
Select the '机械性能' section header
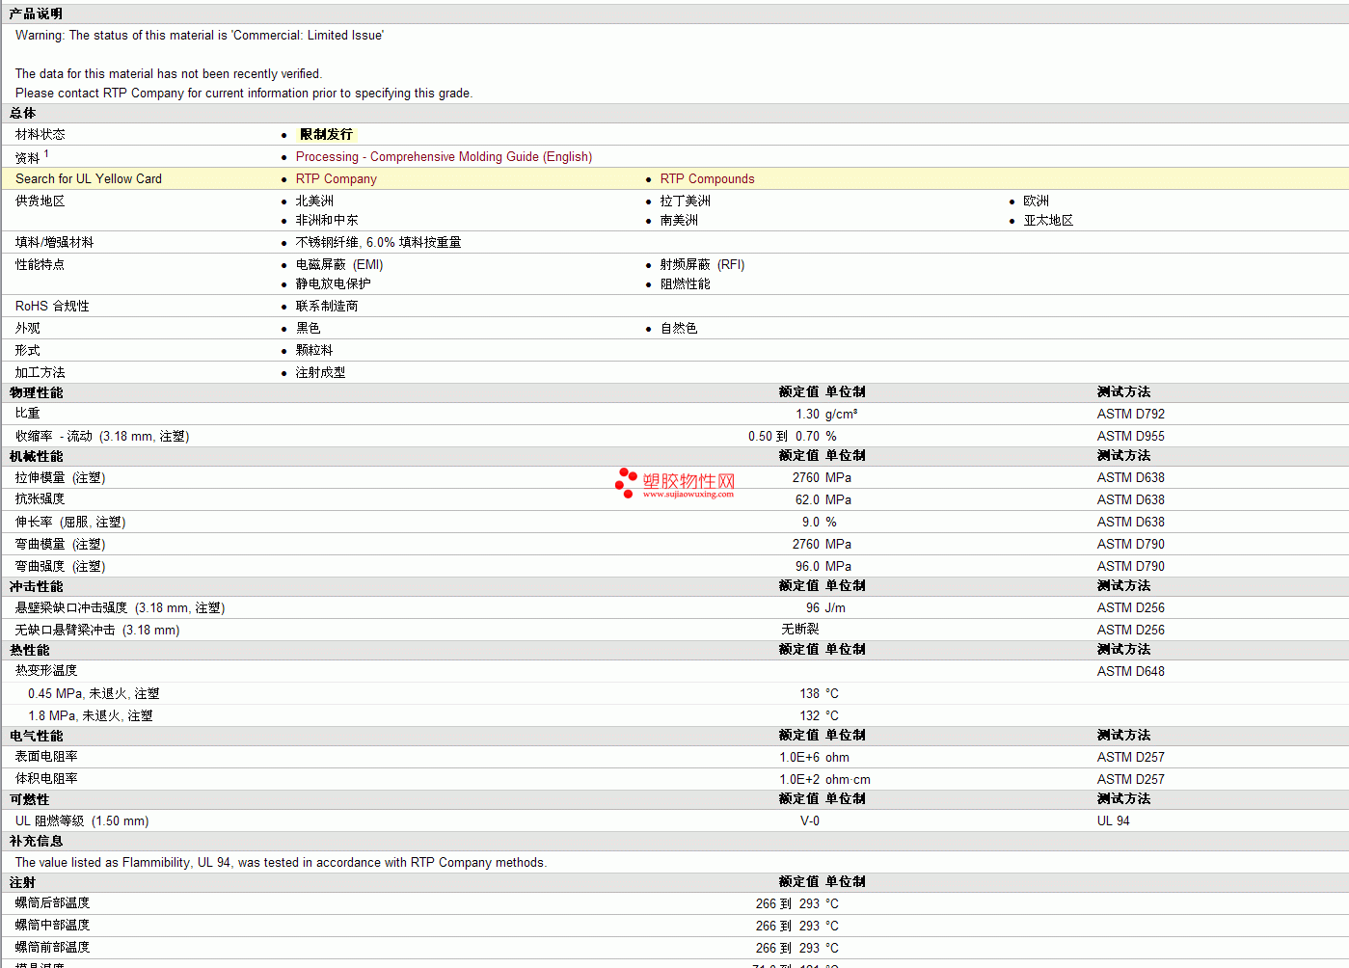[36, 457]
